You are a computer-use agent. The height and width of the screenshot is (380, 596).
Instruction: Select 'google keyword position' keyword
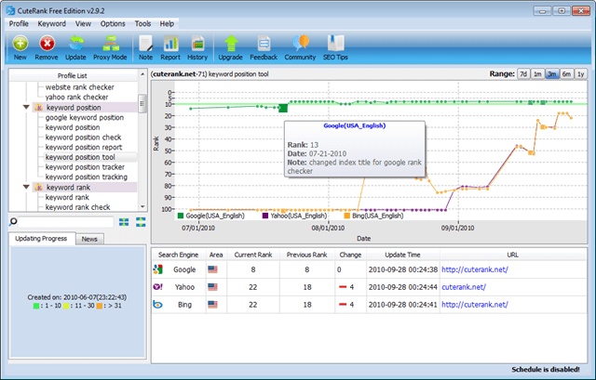[x=85, y=118]
